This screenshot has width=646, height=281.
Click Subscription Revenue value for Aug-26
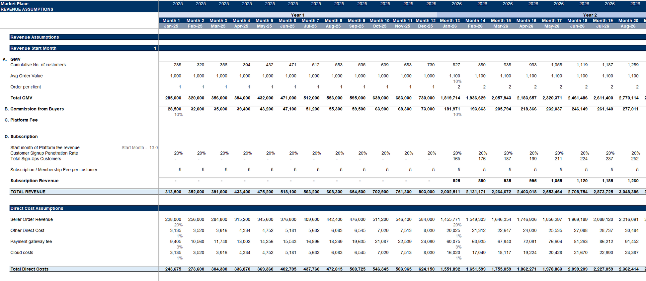[633, 181]
